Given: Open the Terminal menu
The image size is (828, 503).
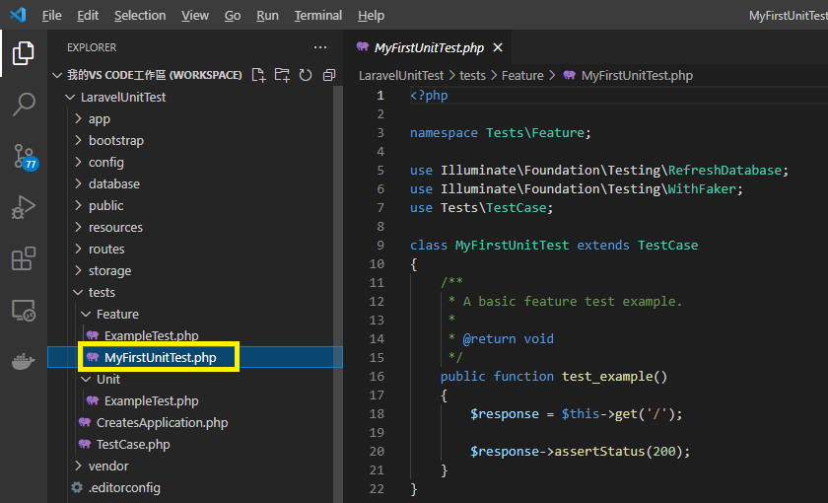Looking at the screenshot, I should (x=317, y=16).
